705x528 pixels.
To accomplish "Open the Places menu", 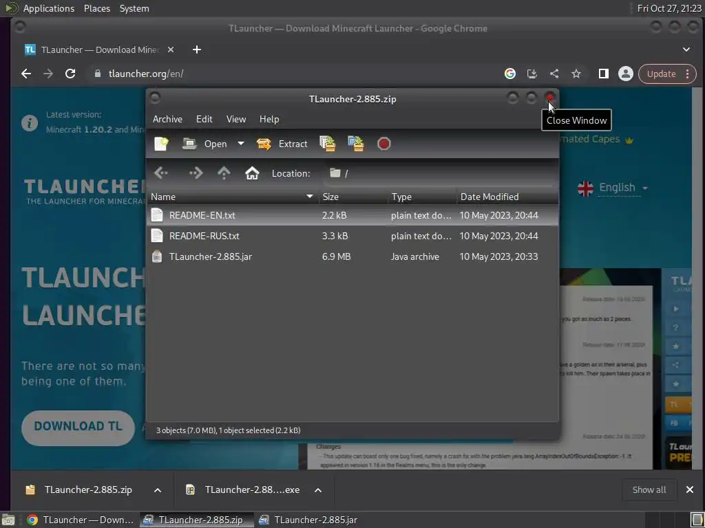I will coord(96,8).
